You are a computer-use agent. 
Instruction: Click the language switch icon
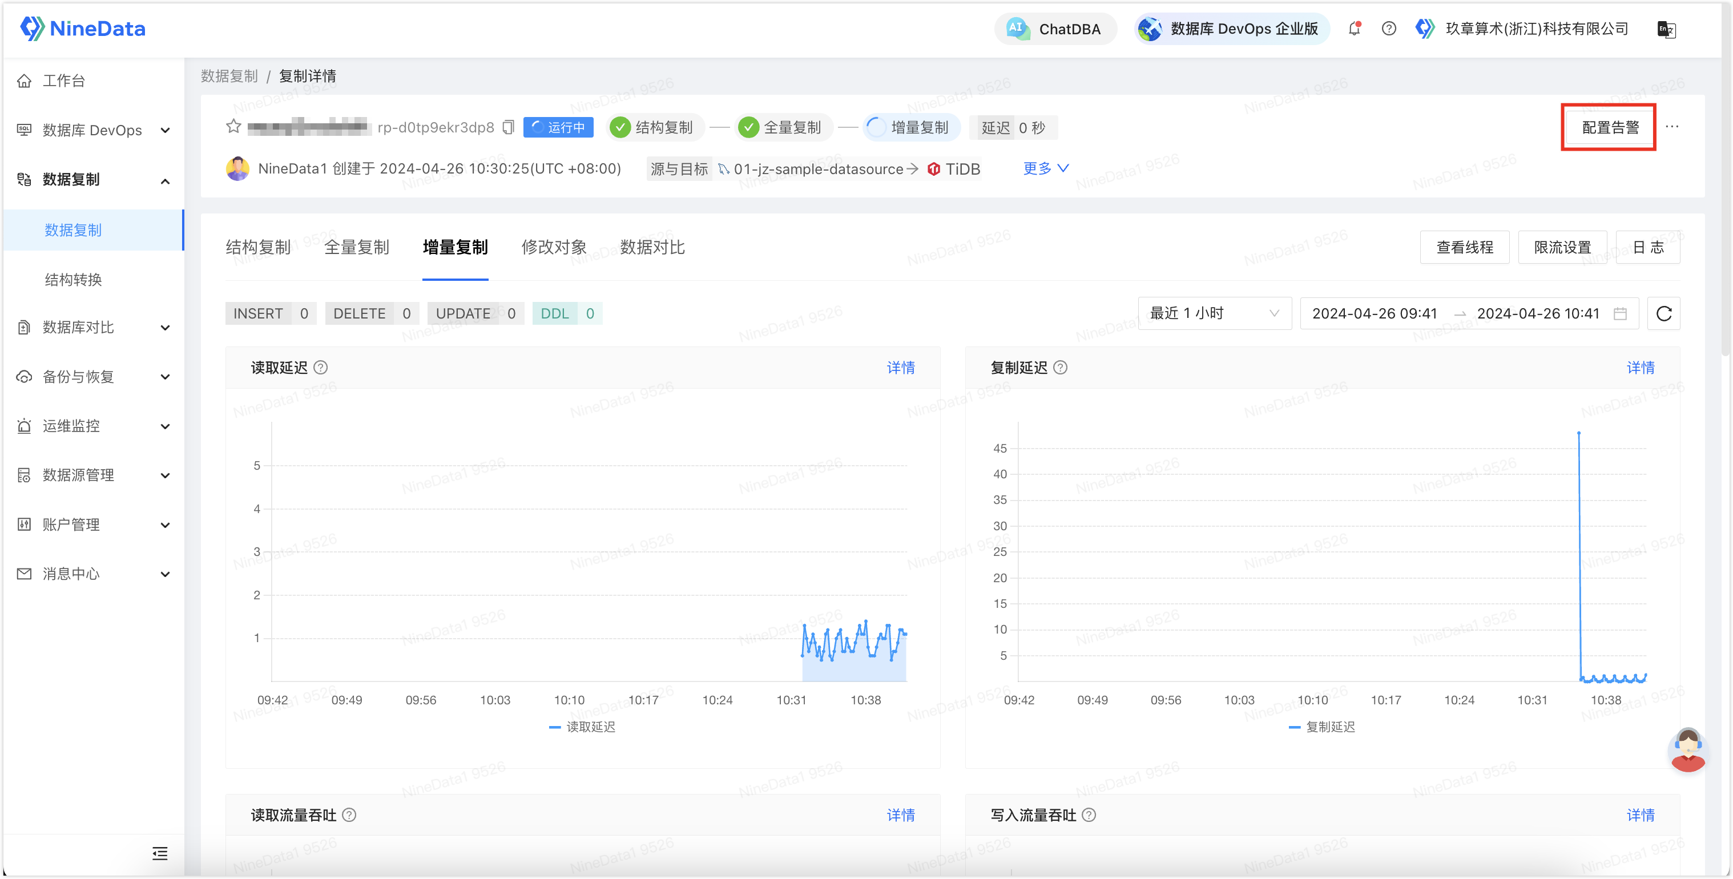pos(1666,29)
